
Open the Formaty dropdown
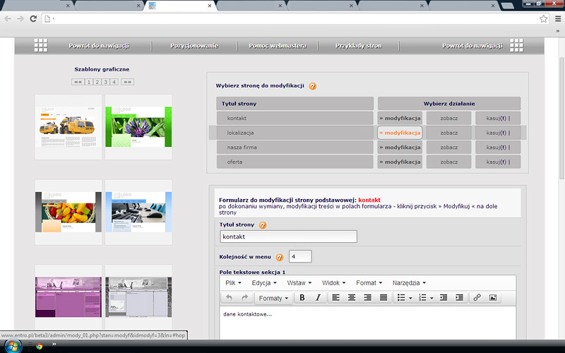[x=273, y=298]
